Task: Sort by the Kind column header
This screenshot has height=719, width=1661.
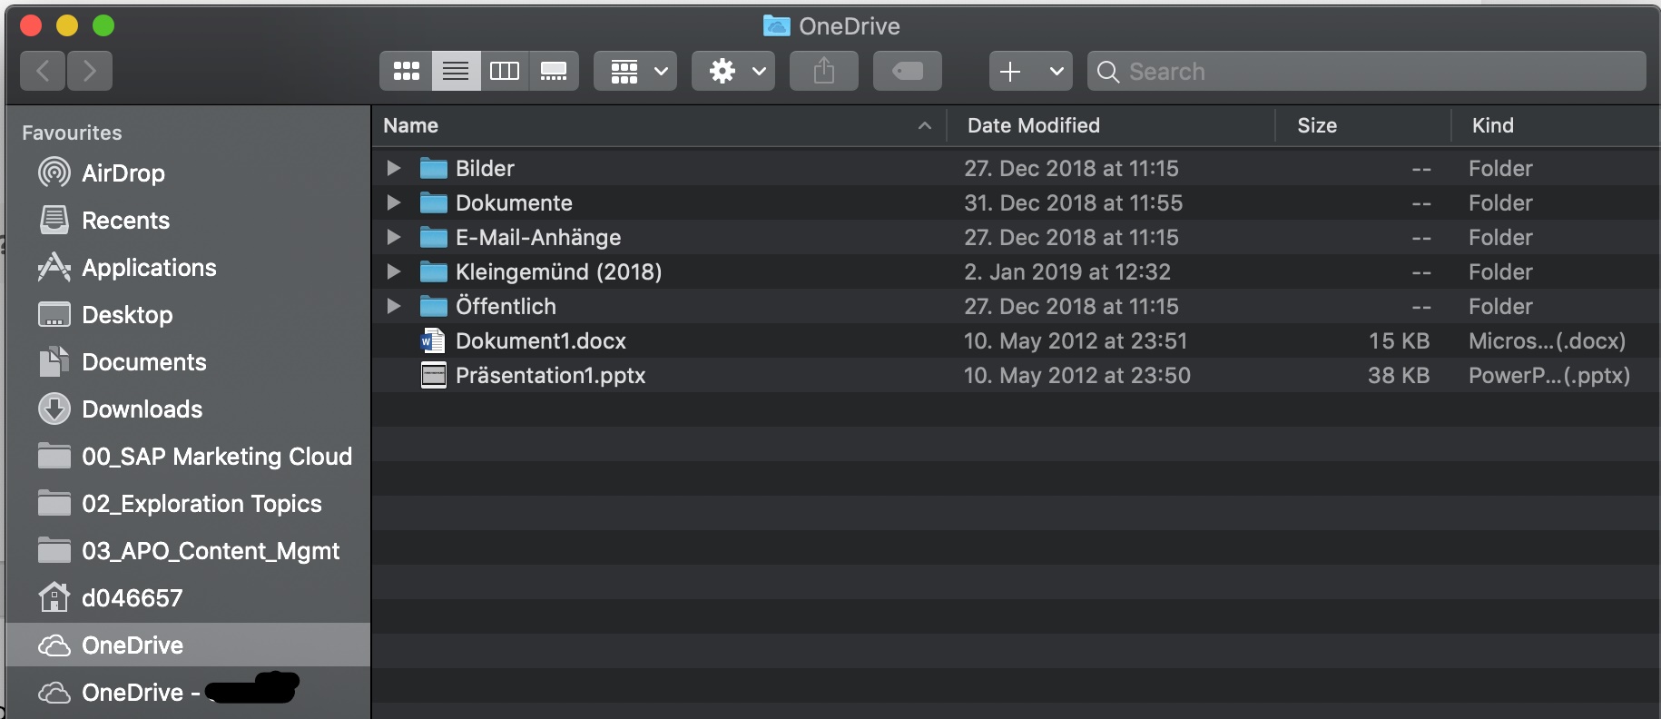Action: pos(1556,125)
